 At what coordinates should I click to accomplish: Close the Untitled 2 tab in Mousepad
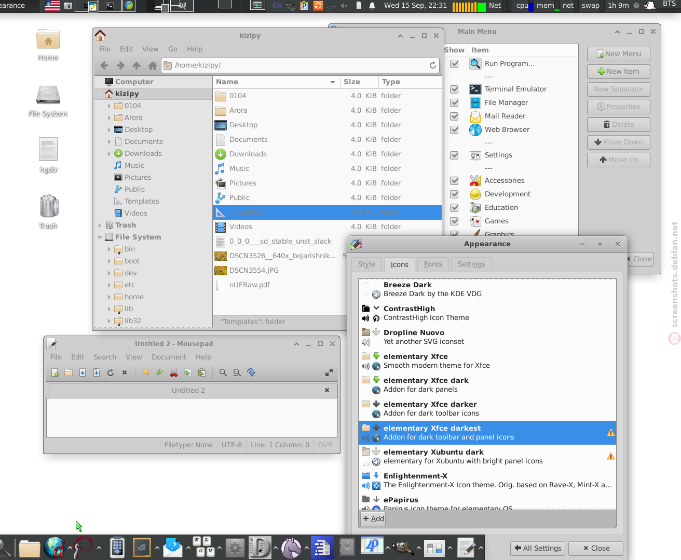(327, 390)
